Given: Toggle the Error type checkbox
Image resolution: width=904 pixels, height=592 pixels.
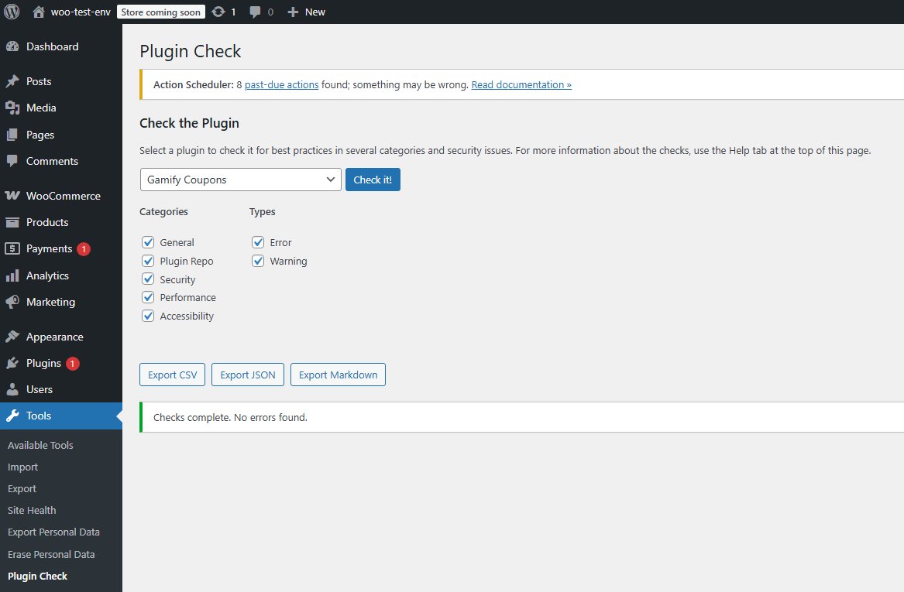Looking at the screenshot, I should (258, 242).
